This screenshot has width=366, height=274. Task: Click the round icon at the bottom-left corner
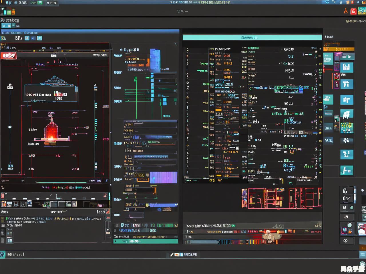coord(3,255)
